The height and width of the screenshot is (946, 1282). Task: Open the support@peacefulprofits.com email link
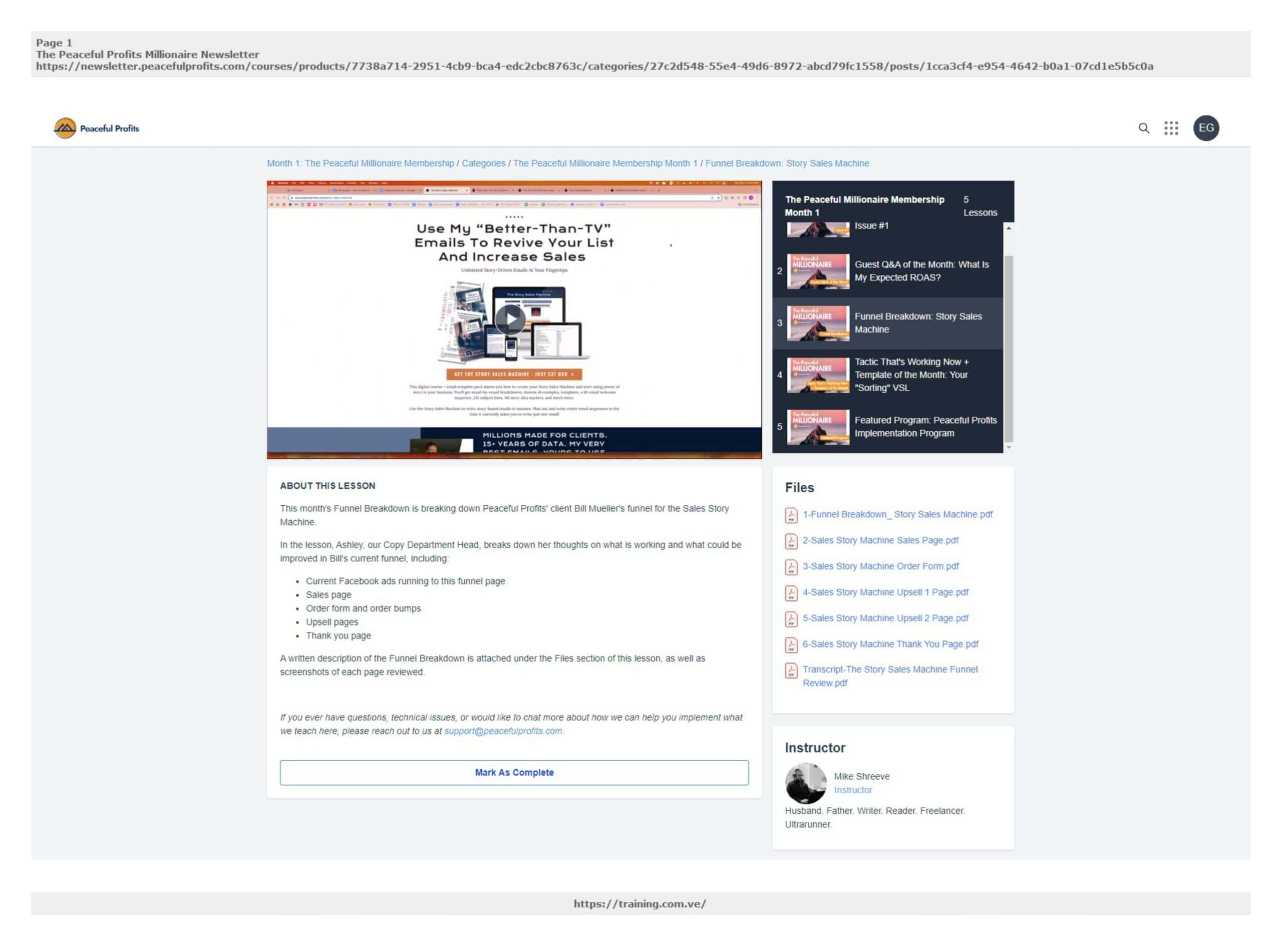[504, 731]
